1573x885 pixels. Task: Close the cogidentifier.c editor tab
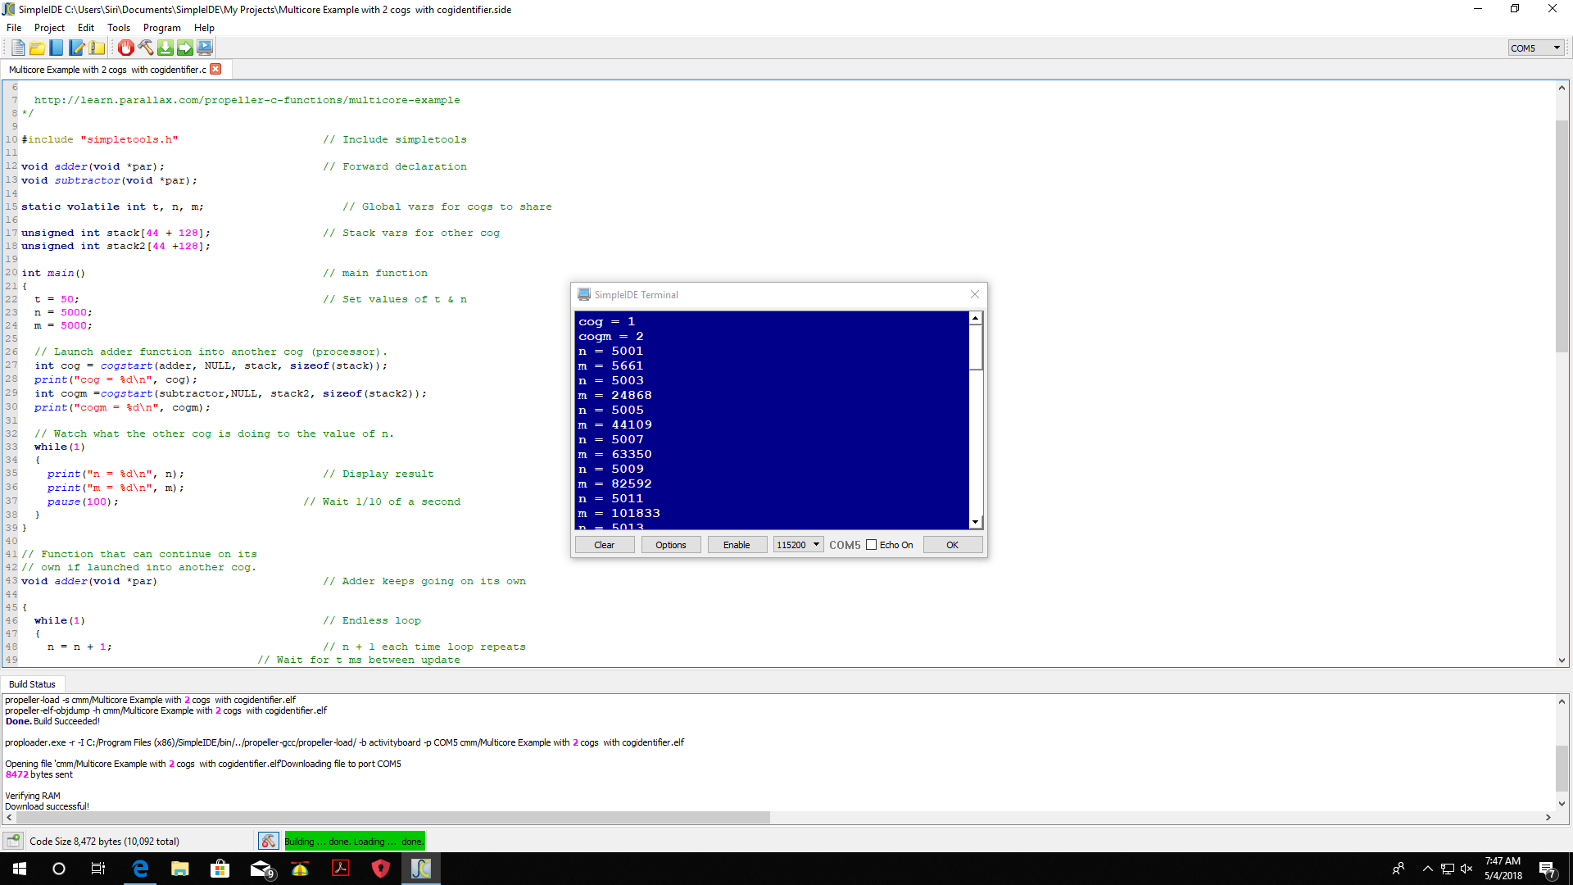[x=215, y=70]
